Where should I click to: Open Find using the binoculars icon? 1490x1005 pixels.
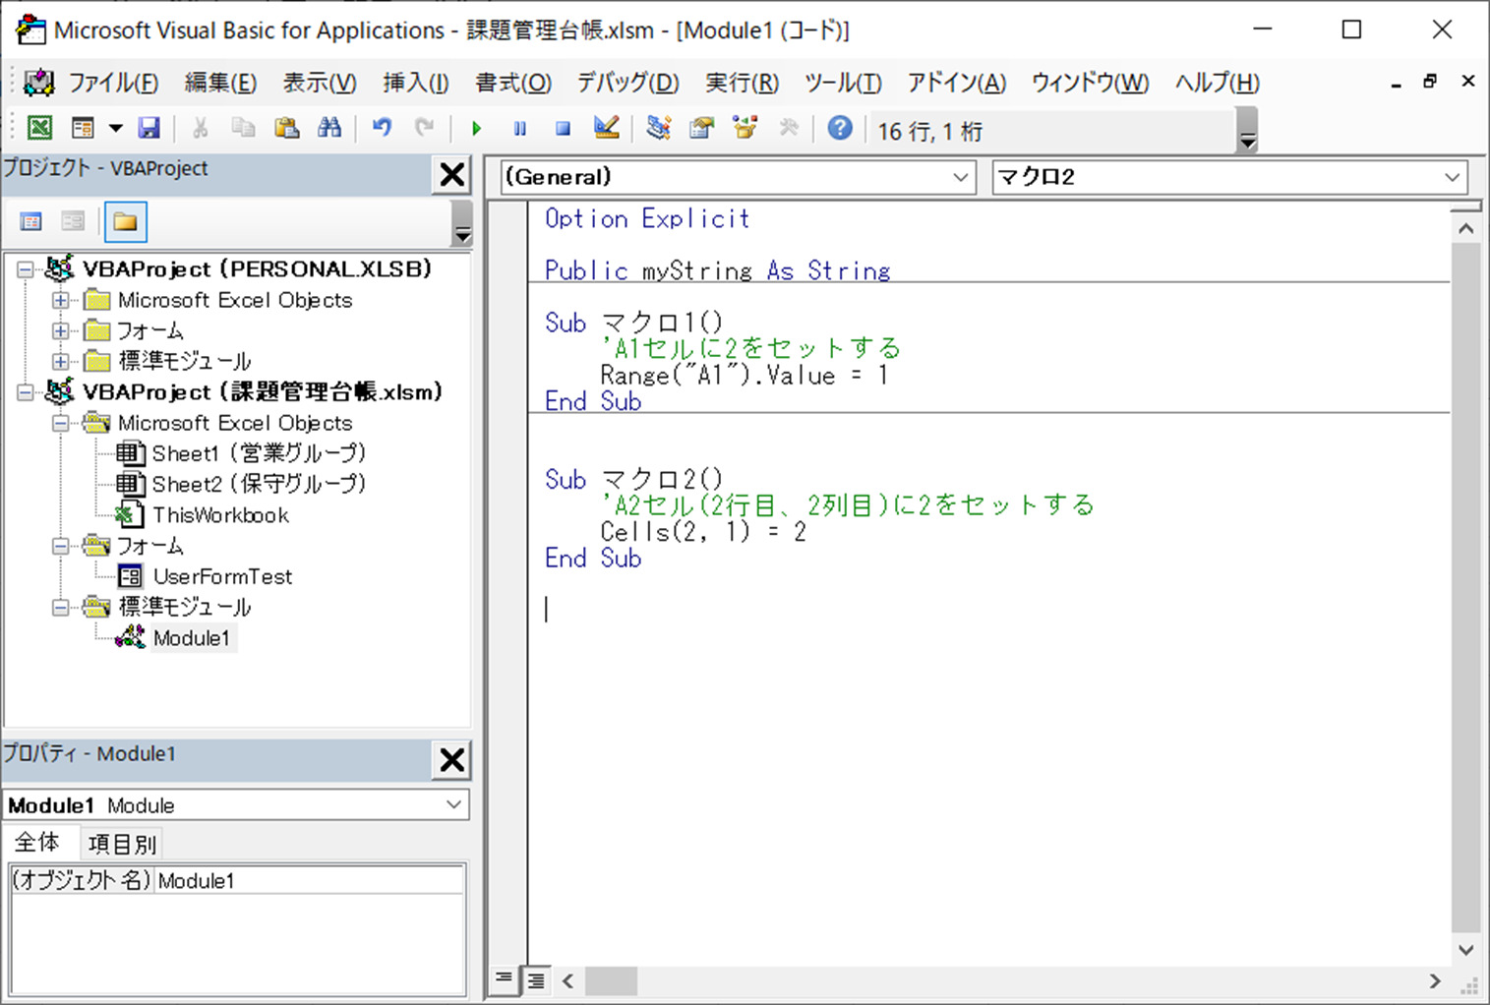tap(330, 128)
